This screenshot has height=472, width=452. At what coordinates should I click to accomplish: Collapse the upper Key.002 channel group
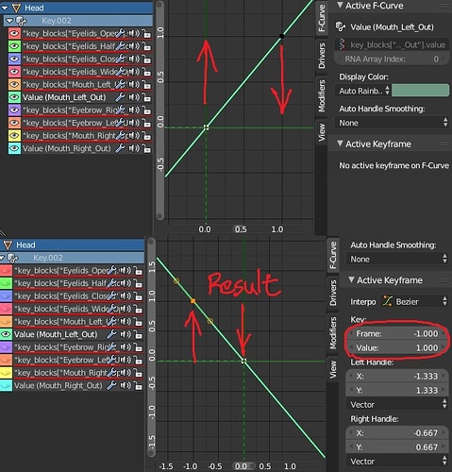point(9,21)
